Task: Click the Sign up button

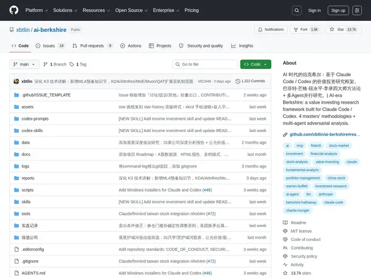Action: coord(338,10)
